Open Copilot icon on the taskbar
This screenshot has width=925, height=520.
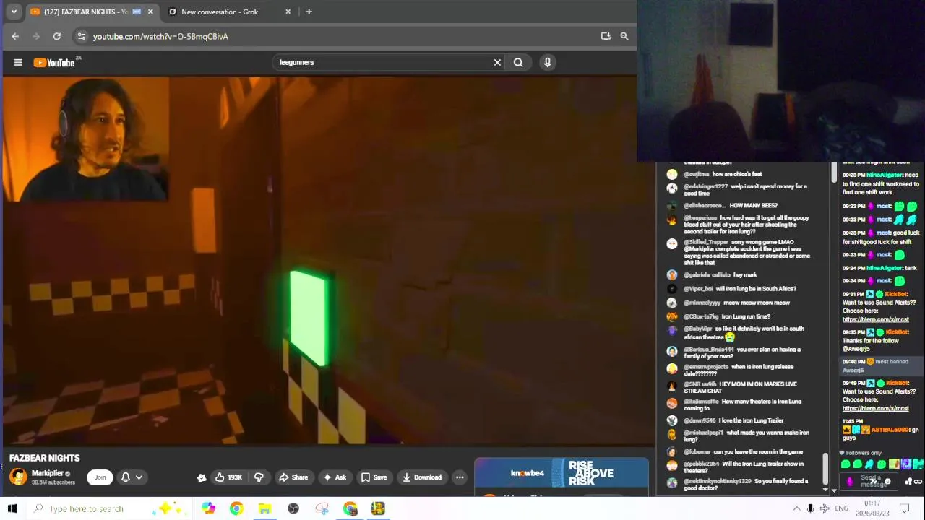point(208,508)
